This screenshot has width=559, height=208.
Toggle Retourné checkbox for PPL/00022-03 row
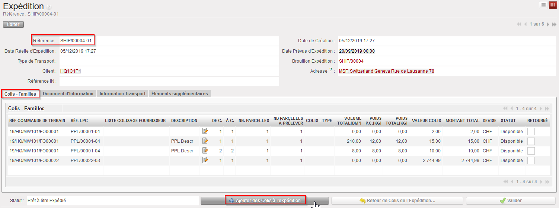[531, 161]
